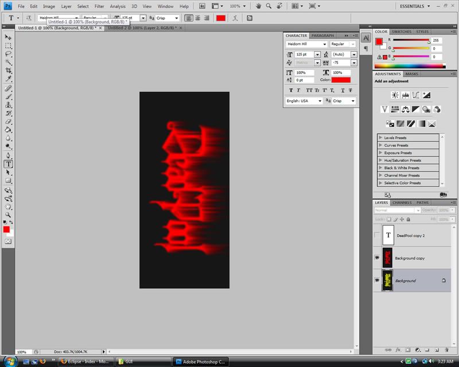Choose the Dodge tool
Screen dimensions: 459x367
point(8,146)
